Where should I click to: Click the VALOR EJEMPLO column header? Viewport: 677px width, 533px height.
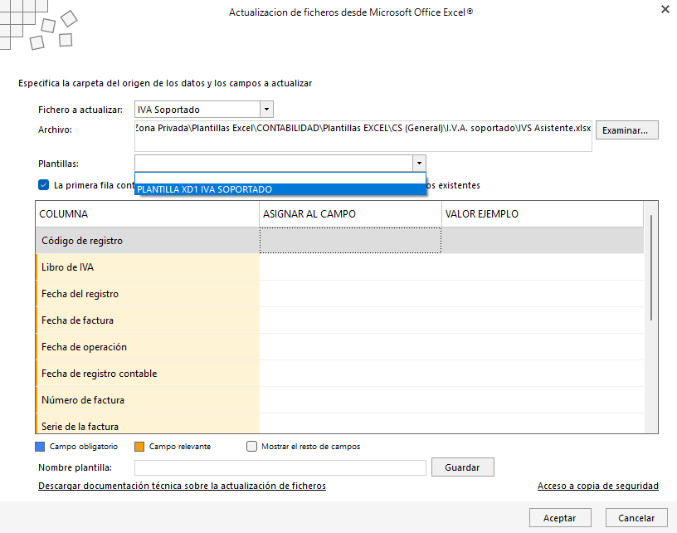[x=543, y=214]
